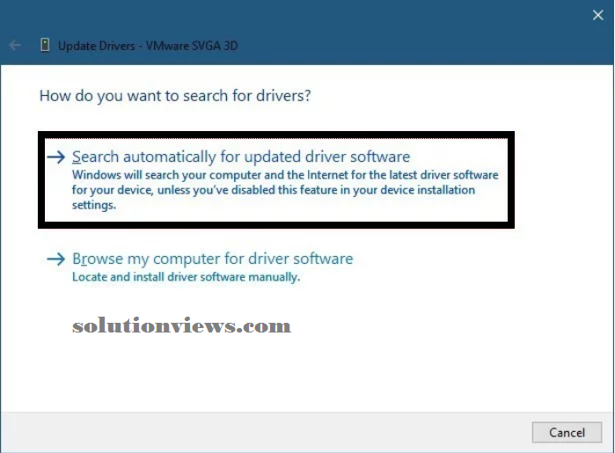Click the heading 'How do you want to search for drivers?'
Viewport: 615px width, 453px height.
pos(175,96)
